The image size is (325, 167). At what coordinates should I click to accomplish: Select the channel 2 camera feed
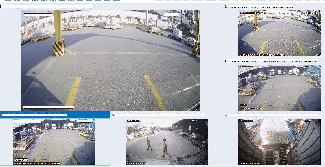pyautogui.click(x=279, y=34)
